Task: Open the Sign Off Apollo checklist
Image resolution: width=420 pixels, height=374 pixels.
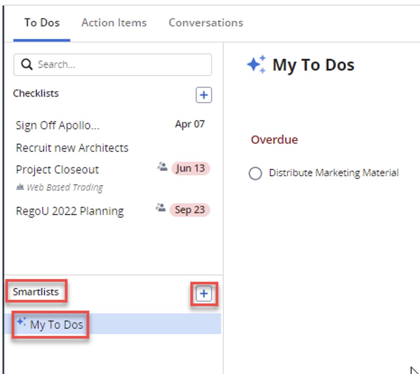Action: click(58, 125)
